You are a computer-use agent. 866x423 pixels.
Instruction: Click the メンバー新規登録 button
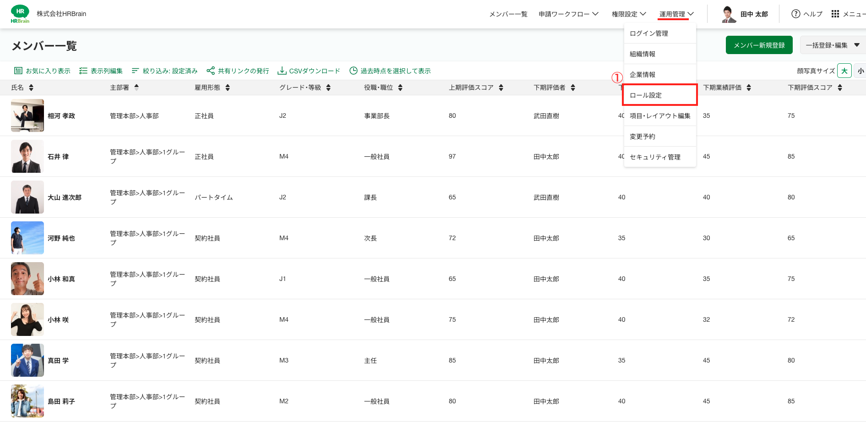pos(759,45)
